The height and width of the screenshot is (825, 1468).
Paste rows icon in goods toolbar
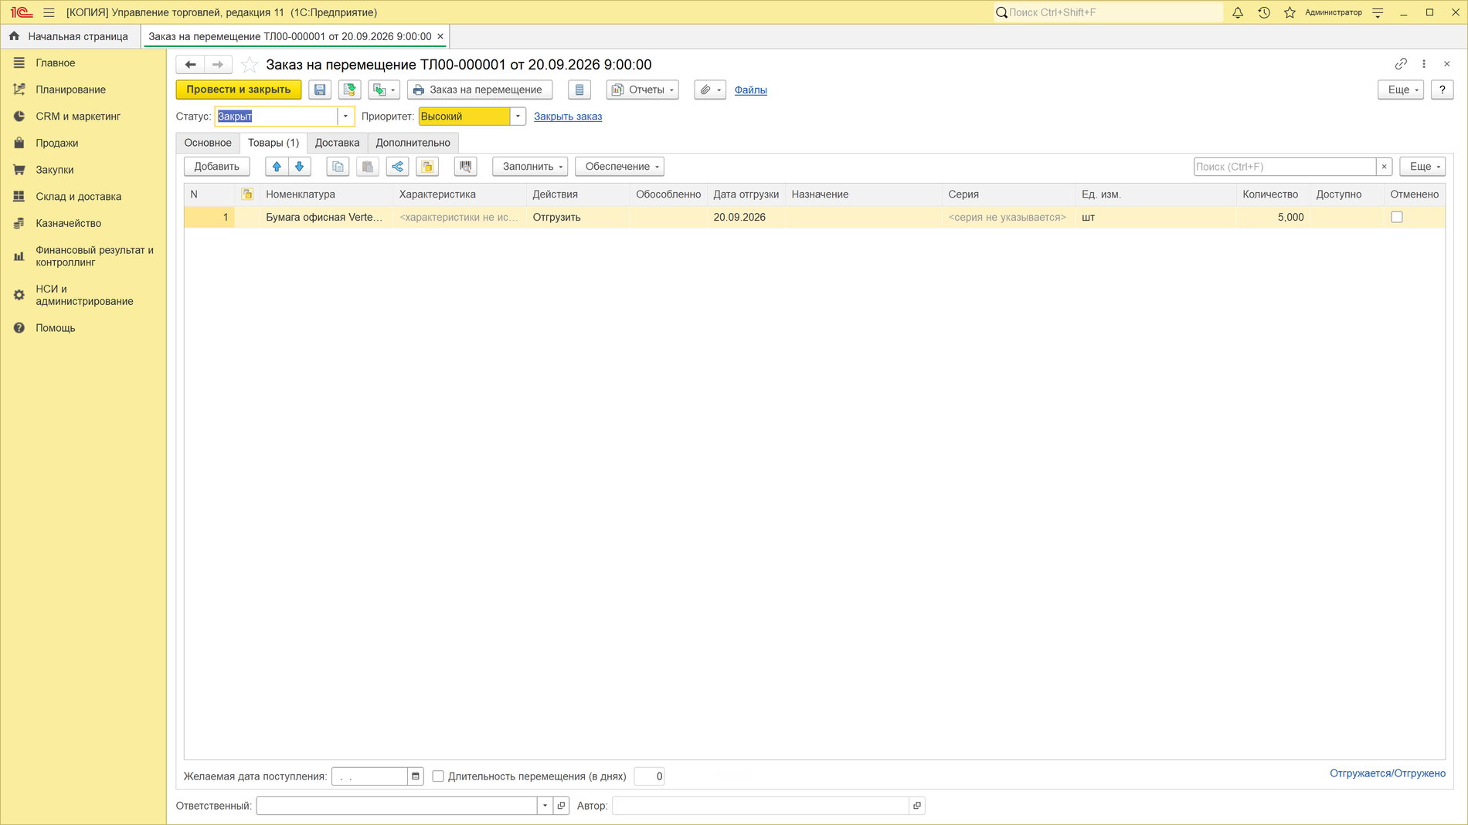[x=368, y=167]
